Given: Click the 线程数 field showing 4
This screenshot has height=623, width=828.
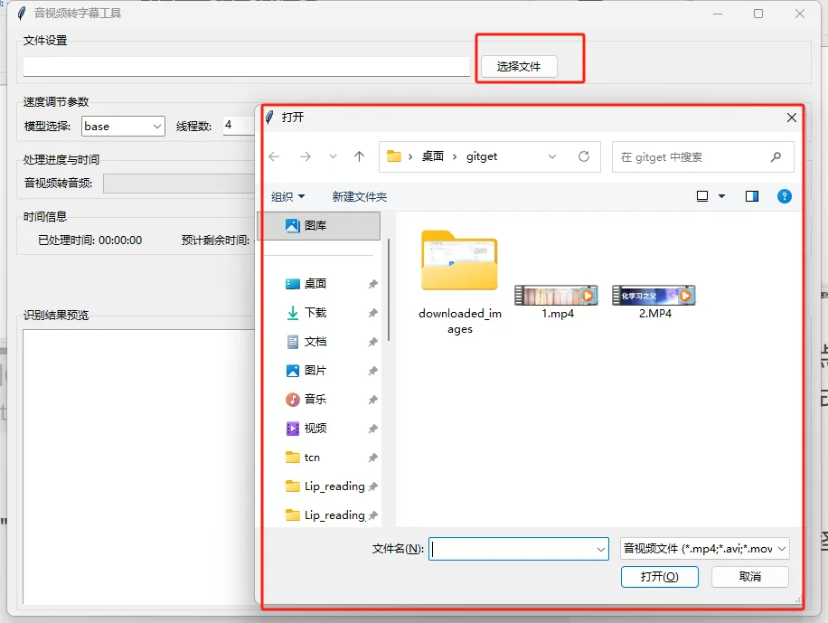Looking at the screenshot, I should [239, 126].
